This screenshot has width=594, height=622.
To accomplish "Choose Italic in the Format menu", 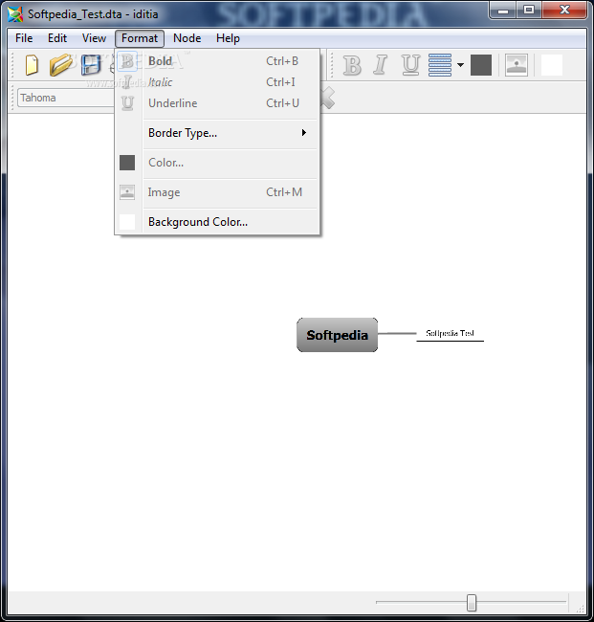I will click(217, 82).
